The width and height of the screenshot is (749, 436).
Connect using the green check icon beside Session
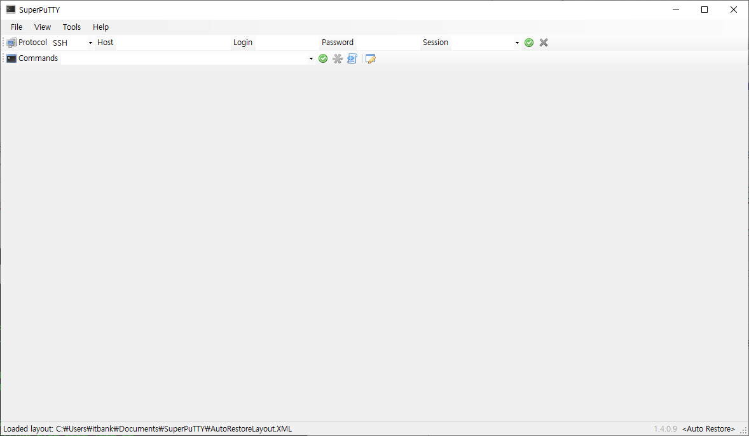tap(529, 43)
